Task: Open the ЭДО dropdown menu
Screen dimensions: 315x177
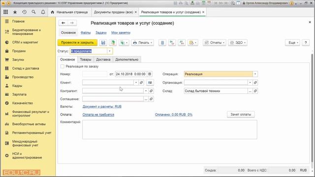Action: (x=238, y=43)
